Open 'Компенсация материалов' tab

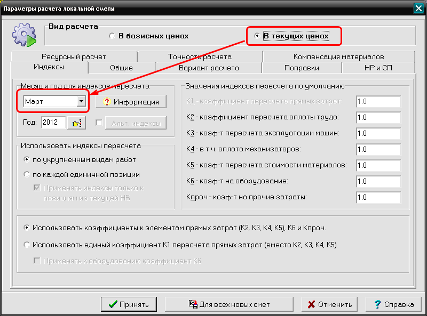[338, 56]
